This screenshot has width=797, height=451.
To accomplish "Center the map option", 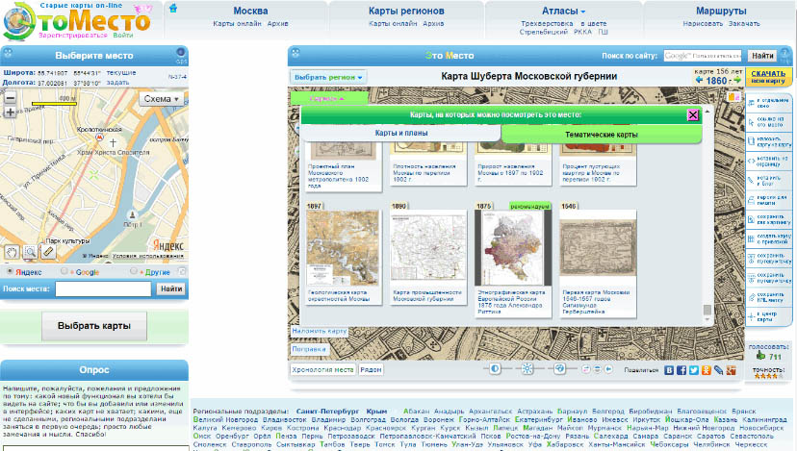I will 768,316.
